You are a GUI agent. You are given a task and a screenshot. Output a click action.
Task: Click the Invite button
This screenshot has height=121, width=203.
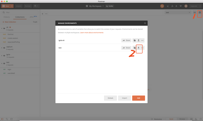(110, 6)
